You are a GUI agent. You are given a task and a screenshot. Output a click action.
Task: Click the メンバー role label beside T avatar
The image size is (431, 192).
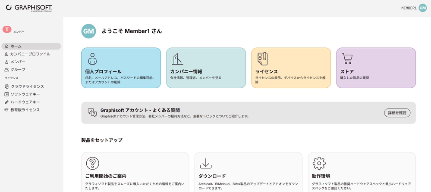(x=19, y=32)
